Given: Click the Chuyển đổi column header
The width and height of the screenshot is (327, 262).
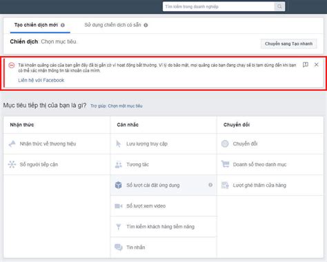Looking at the screenshot, I should [x=237, y=125].
